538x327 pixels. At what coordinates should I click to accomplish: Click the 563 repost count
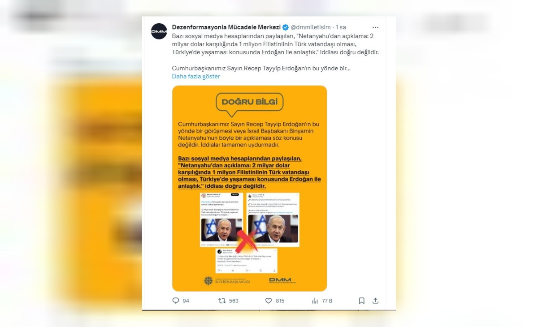[x=234, y=301]
